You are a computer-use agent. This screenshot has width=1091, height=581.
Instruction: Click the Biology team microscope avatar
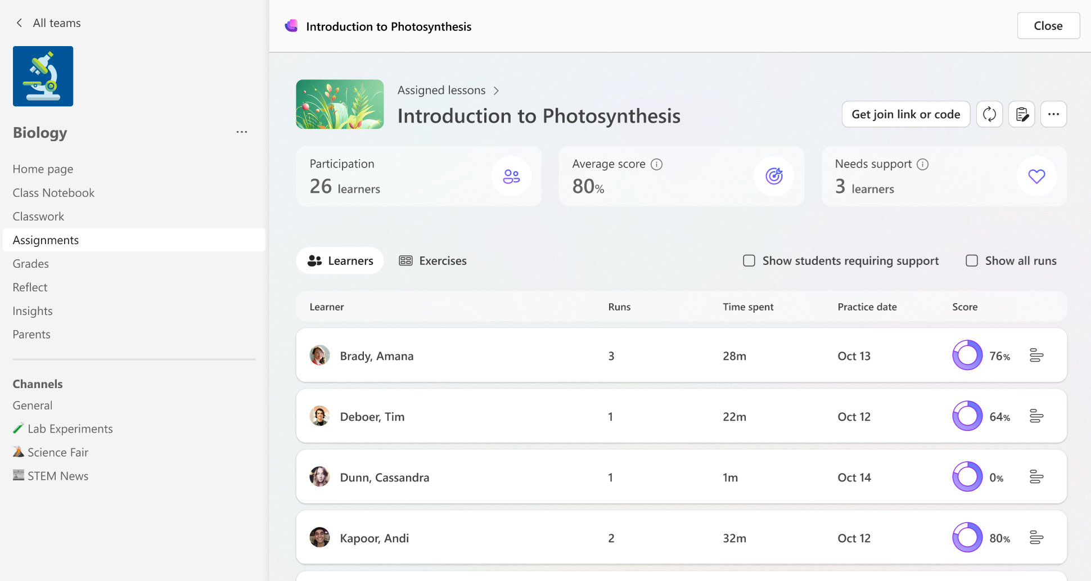pos(43,76)
